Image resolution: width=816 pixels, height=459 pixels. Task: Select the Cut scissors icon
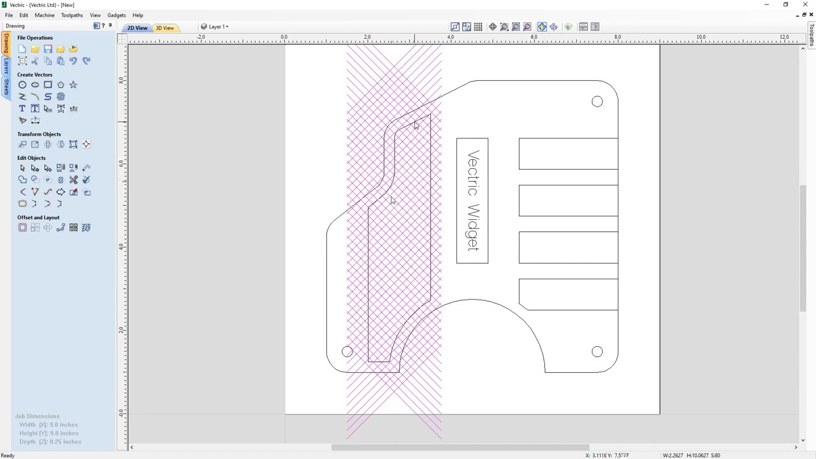[x=35, y=61]
